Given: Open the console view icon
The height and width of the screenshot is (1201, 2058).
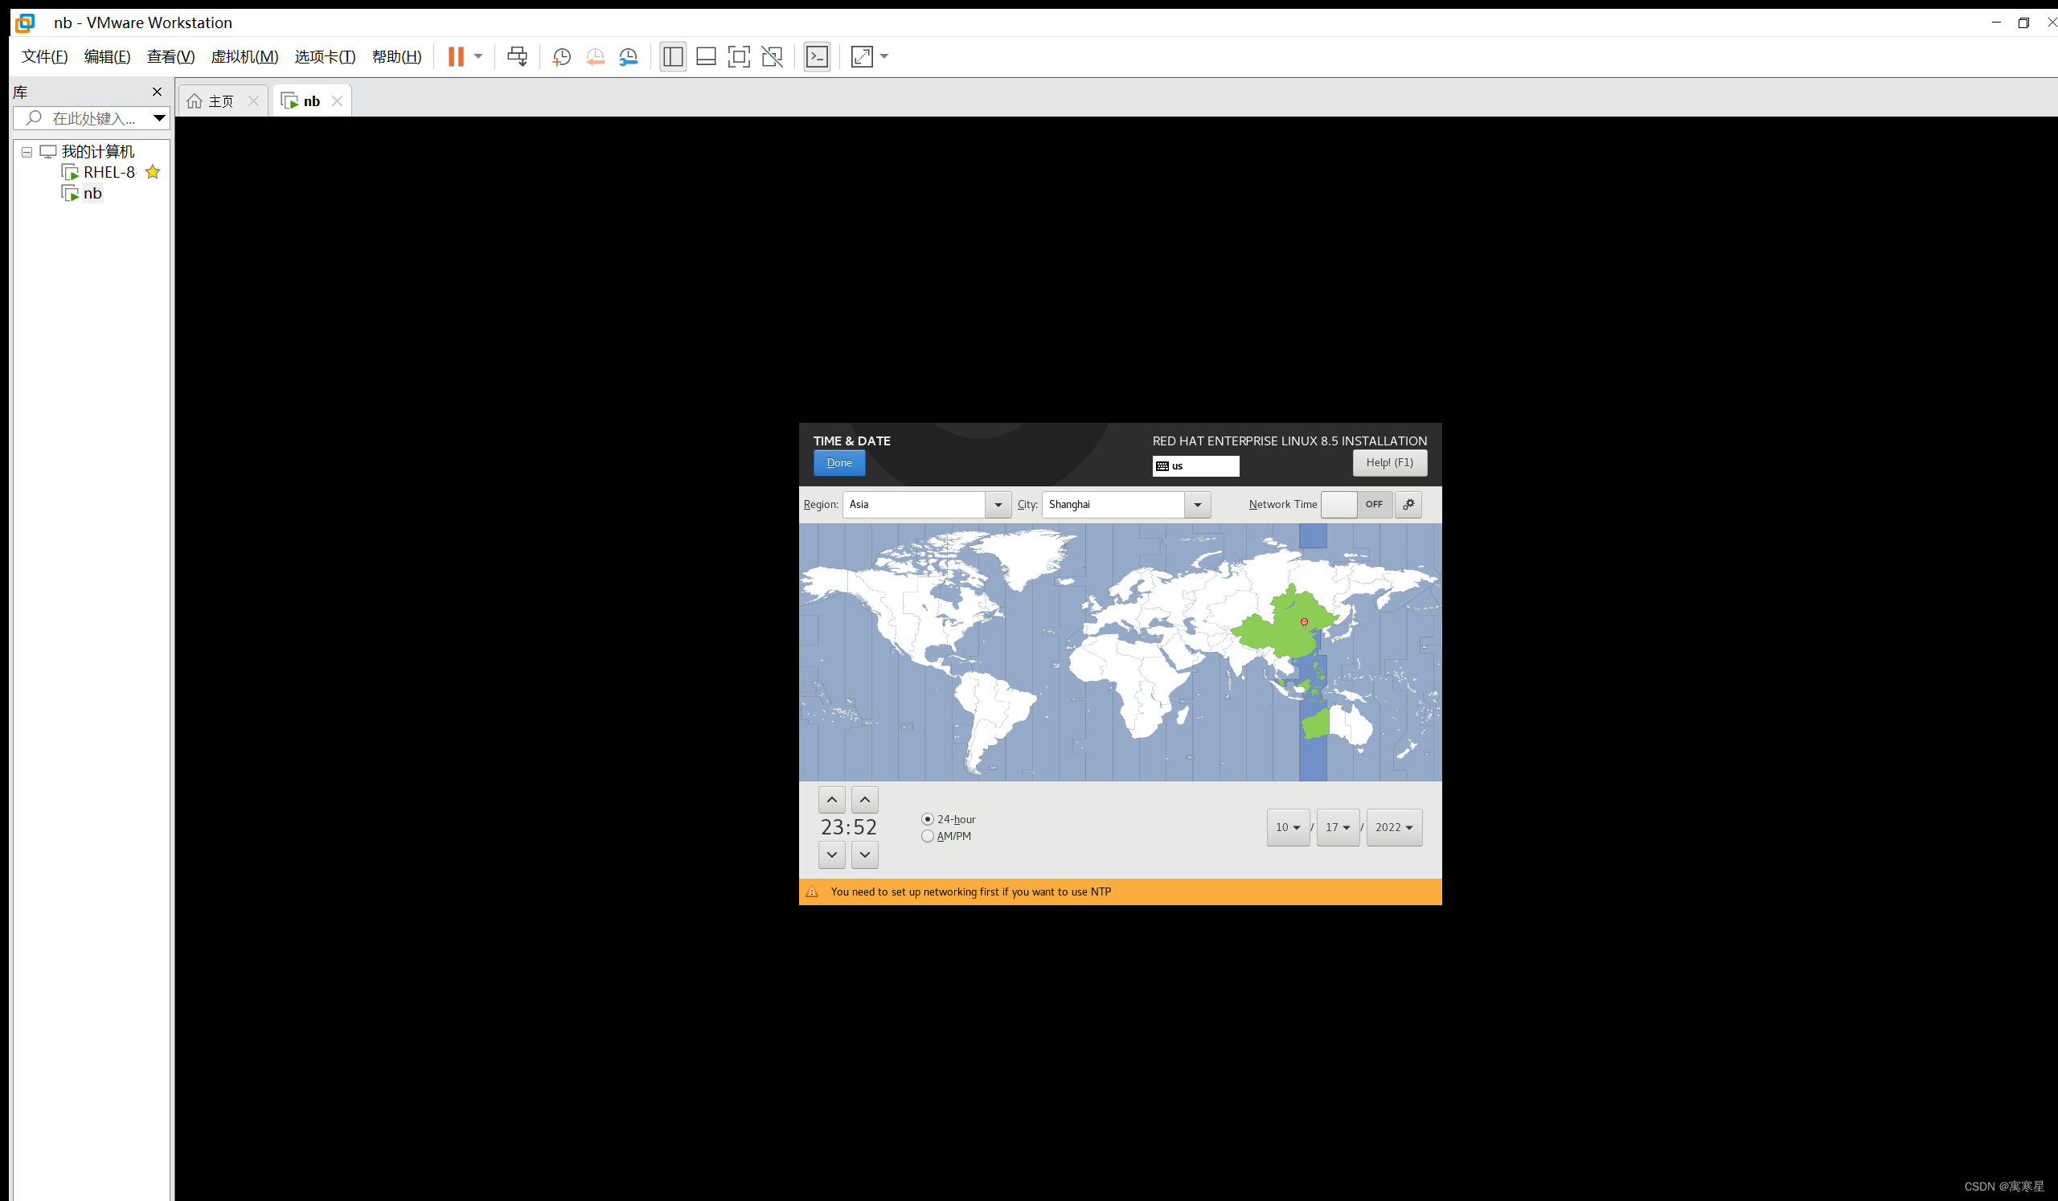Looking at the screenshot, I should [x=818, y=56].
